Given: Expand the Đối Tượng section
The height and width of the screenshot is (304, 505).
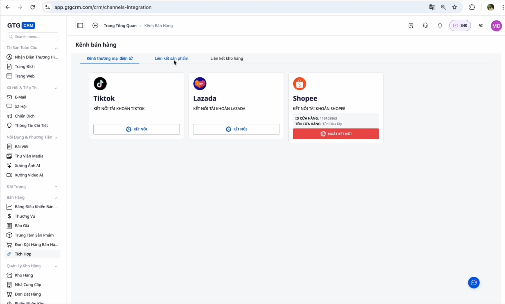Looking at the screenshot, I should 56,187.
